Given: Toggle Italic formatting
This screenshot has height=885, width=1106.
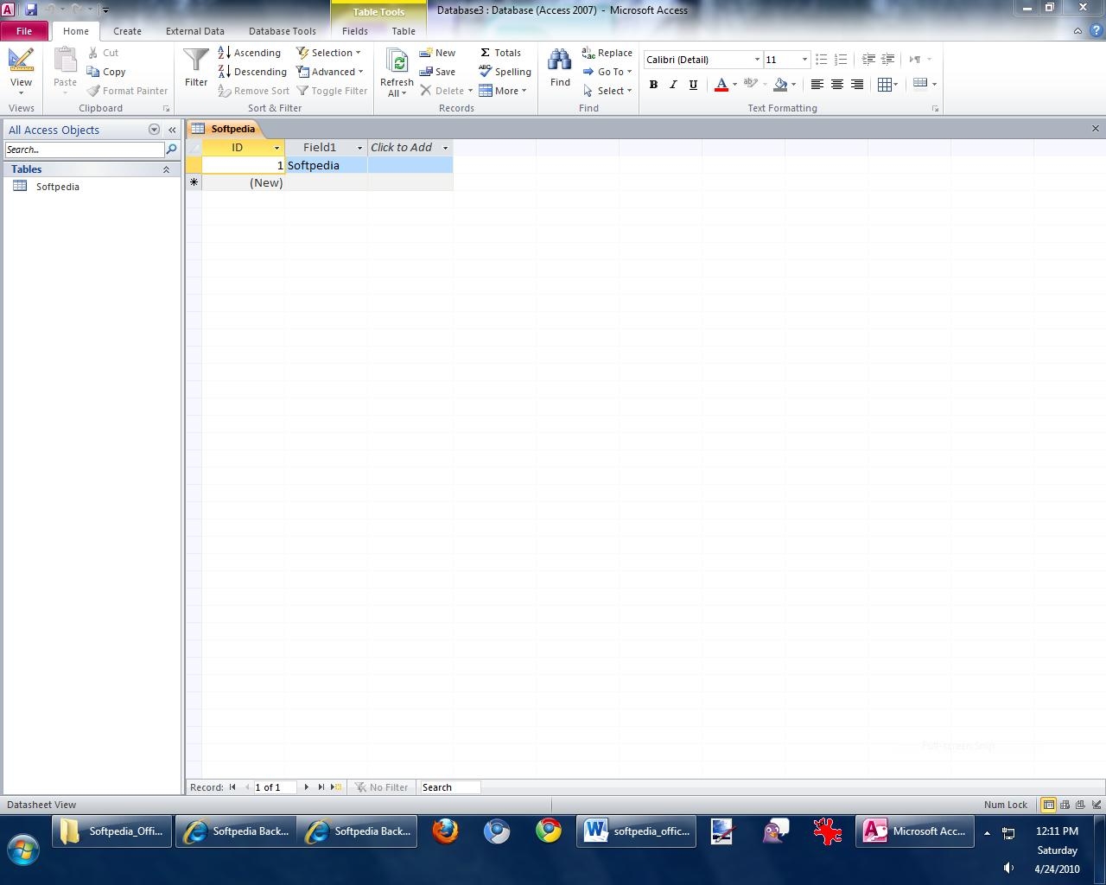Looking at the screenshot, I should [673, 85].
